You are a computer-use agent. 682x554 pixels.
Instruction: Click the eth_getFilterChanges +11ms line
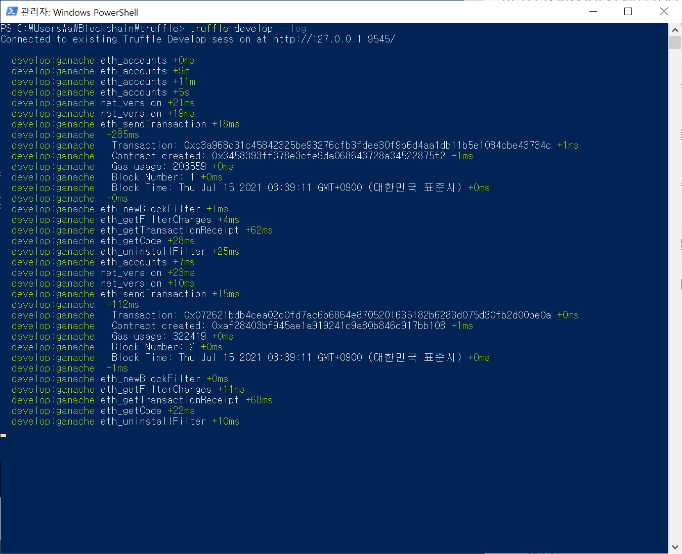[129, 389]
